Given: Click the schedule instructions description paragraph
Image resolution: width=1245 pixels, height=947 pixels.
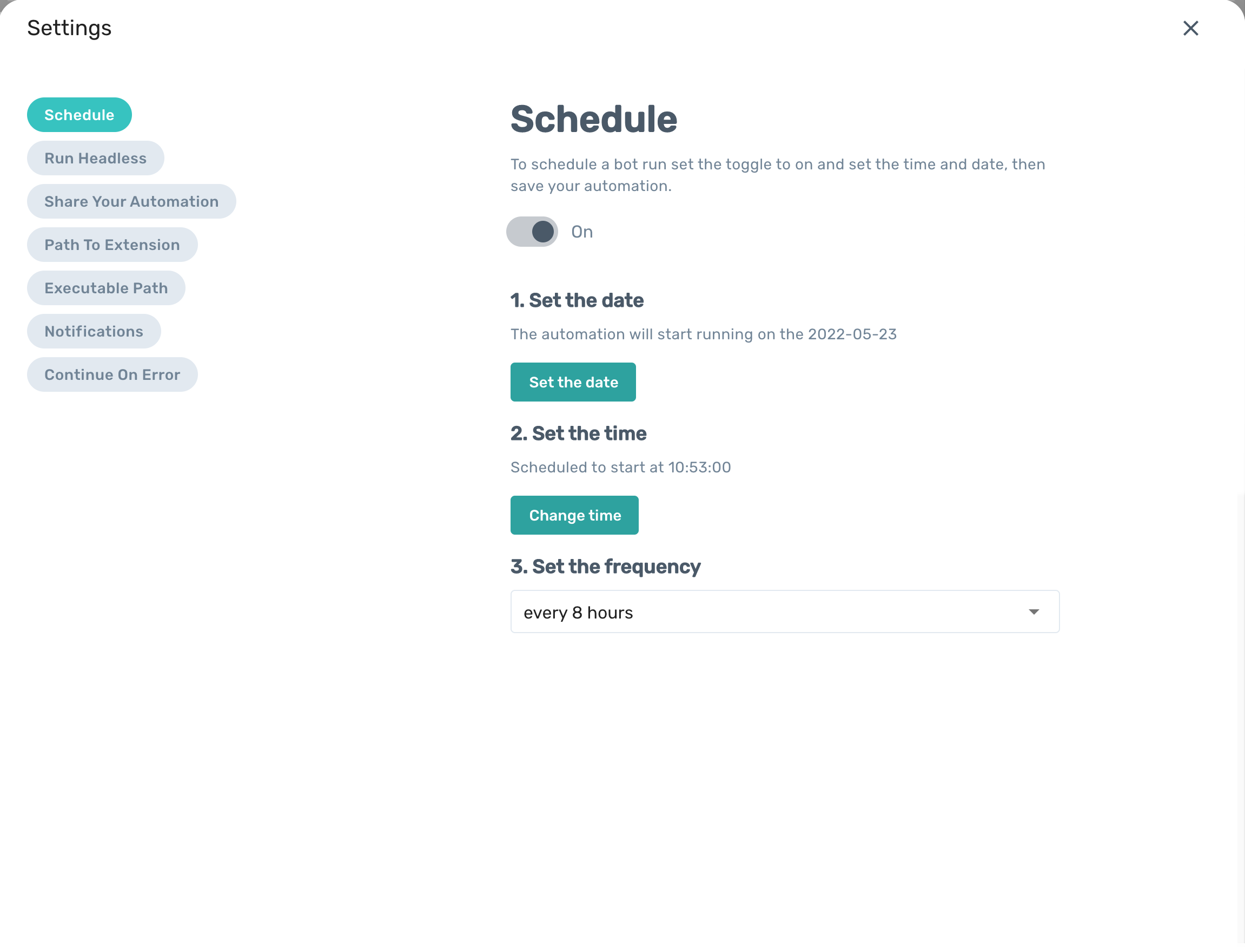Looking at the screenshot, I should (777, 175).
